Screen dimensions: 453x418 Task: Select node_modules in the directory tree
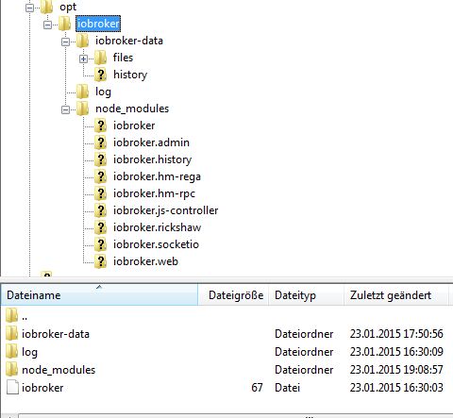coord(132,109)
